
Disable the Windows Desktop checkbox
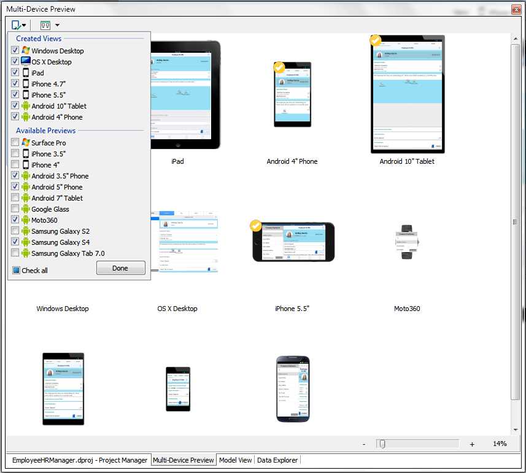[14, 50]
